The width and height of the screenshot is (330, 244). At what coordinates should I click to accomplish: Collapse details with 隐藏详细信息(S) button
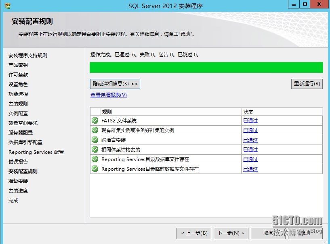coord(115,84)
